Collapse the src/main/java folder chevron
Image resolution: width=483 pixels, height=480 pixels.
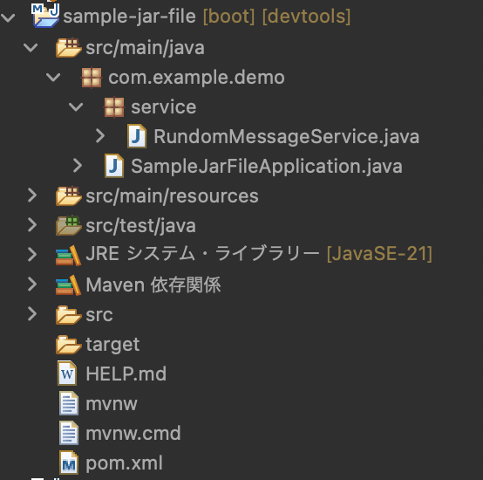click(x=31, y=47)
